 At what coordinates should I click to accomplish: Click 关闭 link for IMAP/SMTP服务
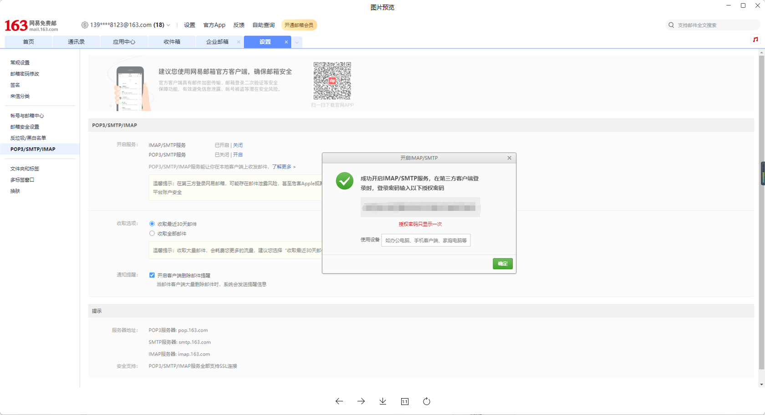pyautogui.click(x=238, y=145)
